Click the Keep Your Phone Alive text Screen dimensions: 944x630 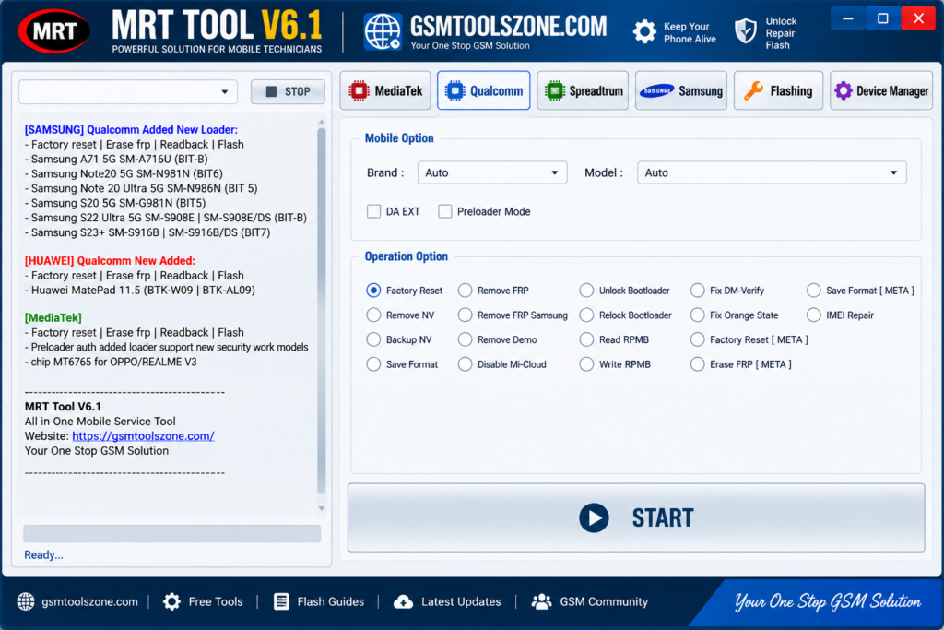(x=690, y=32)
